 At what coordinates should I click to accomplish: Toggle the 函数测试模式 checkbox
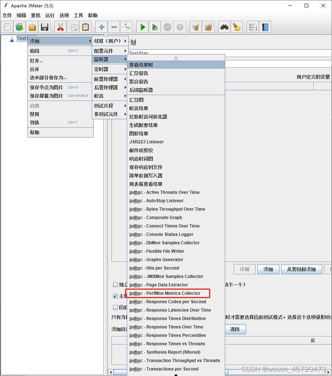click(115, 307)
